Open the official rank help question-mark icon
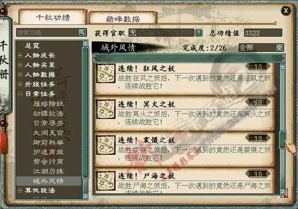This screenshot has height=209, width=298. tap(199, 33)
